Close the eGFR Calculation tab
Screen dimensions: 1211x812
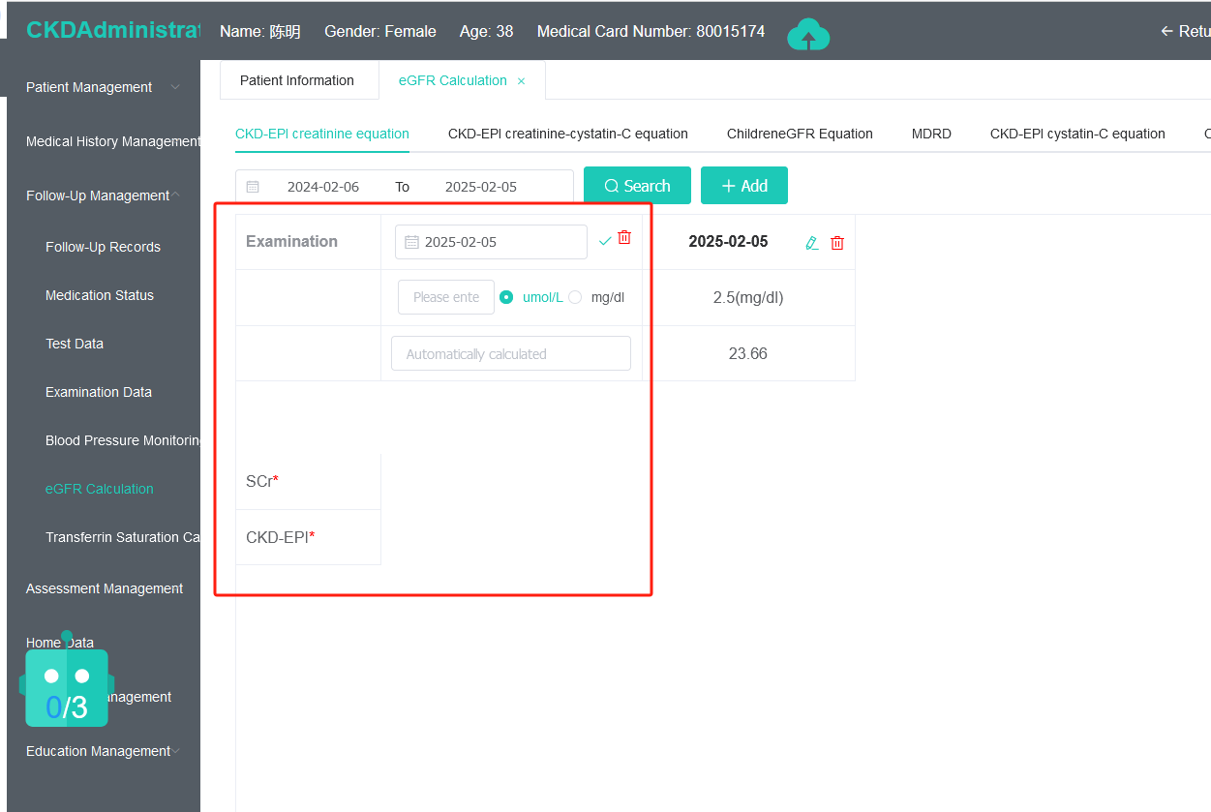point(521,81)
